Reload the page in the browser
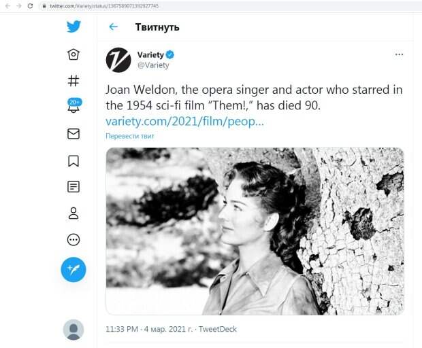422x348 pixels. [x=30, y=5]
